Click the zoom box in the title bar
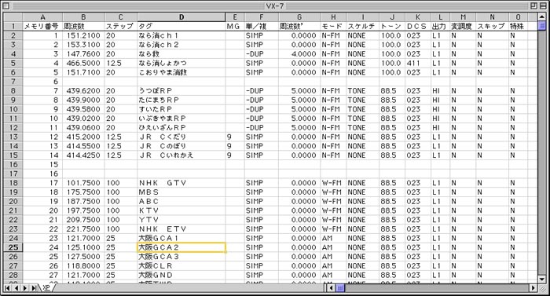The width and height of the screenshot is (550, 296). coord(533,6)
